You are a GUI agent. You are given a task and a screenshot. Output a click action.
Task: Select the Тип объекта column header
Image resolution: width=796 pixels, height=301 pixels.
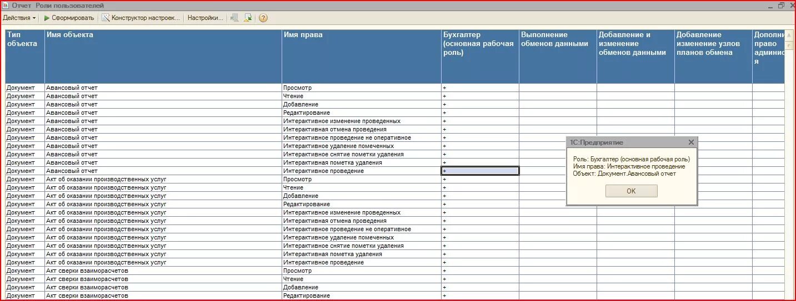pyautogui.click(x=25, y=57)
